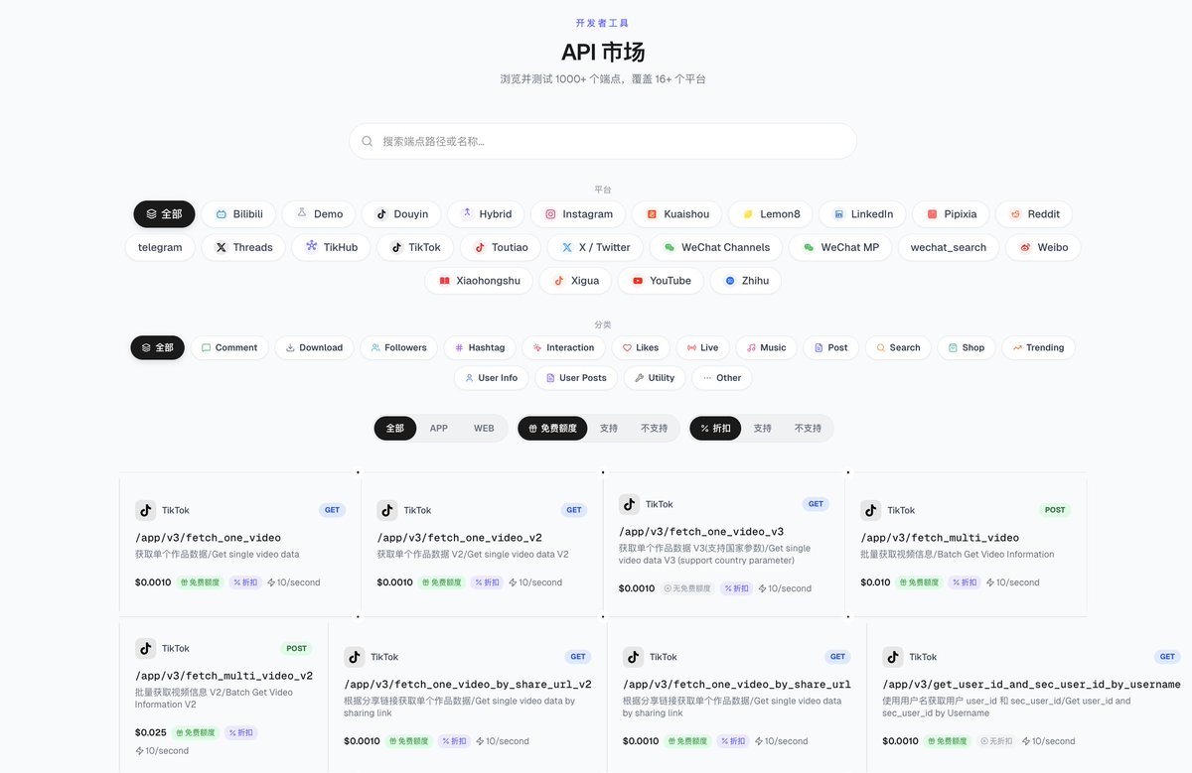Choose the TikTok platform filter chip
The width and height of the screenshot is (1192, 773).
415,247
